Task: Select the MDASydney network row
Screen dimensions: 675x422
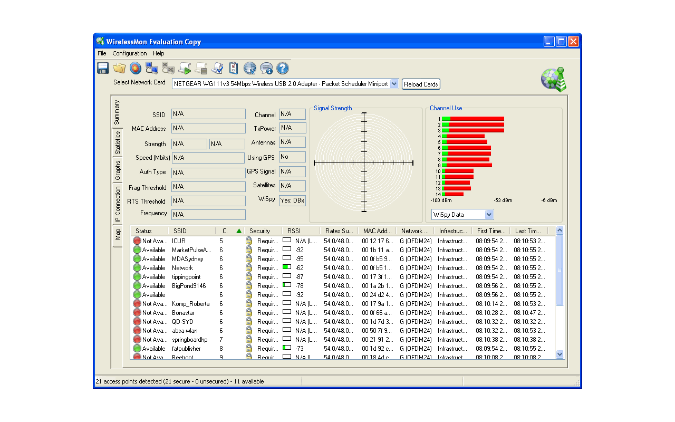Action: 343,259
